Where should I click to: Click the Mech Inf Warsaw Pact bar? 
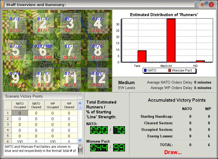pos(171,40)
